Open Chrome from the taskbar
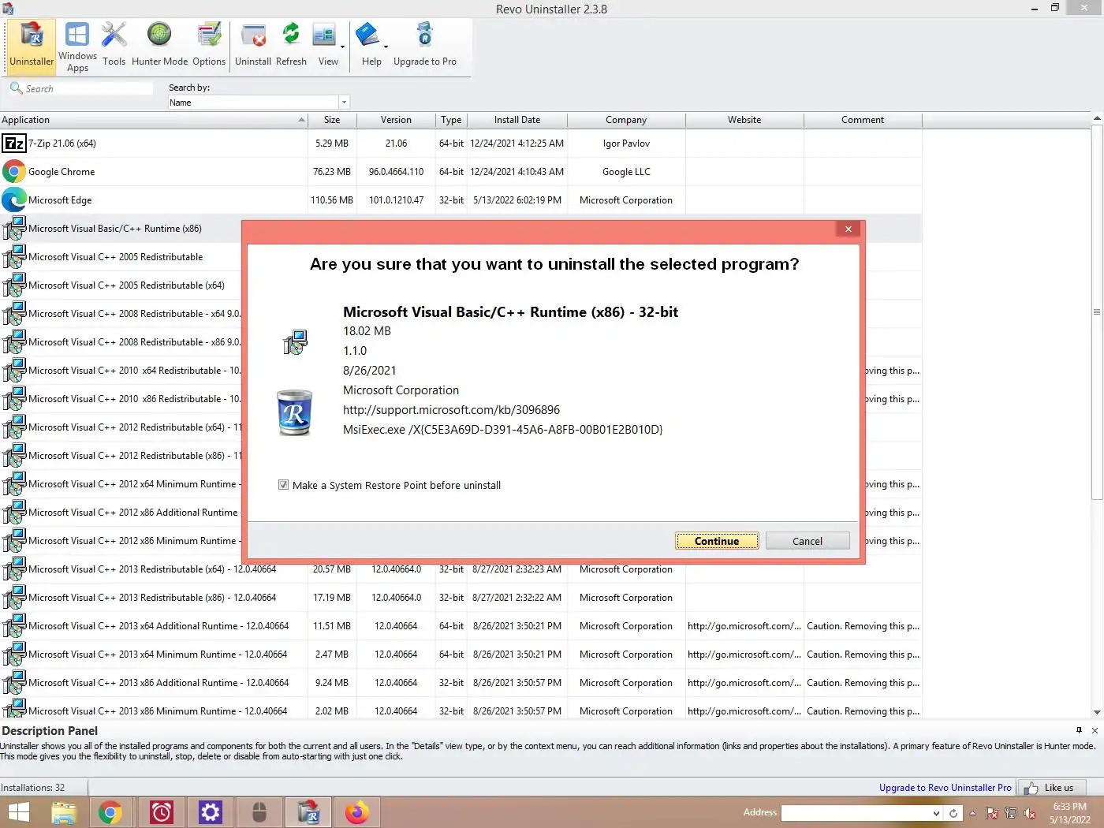 (110, 812)
